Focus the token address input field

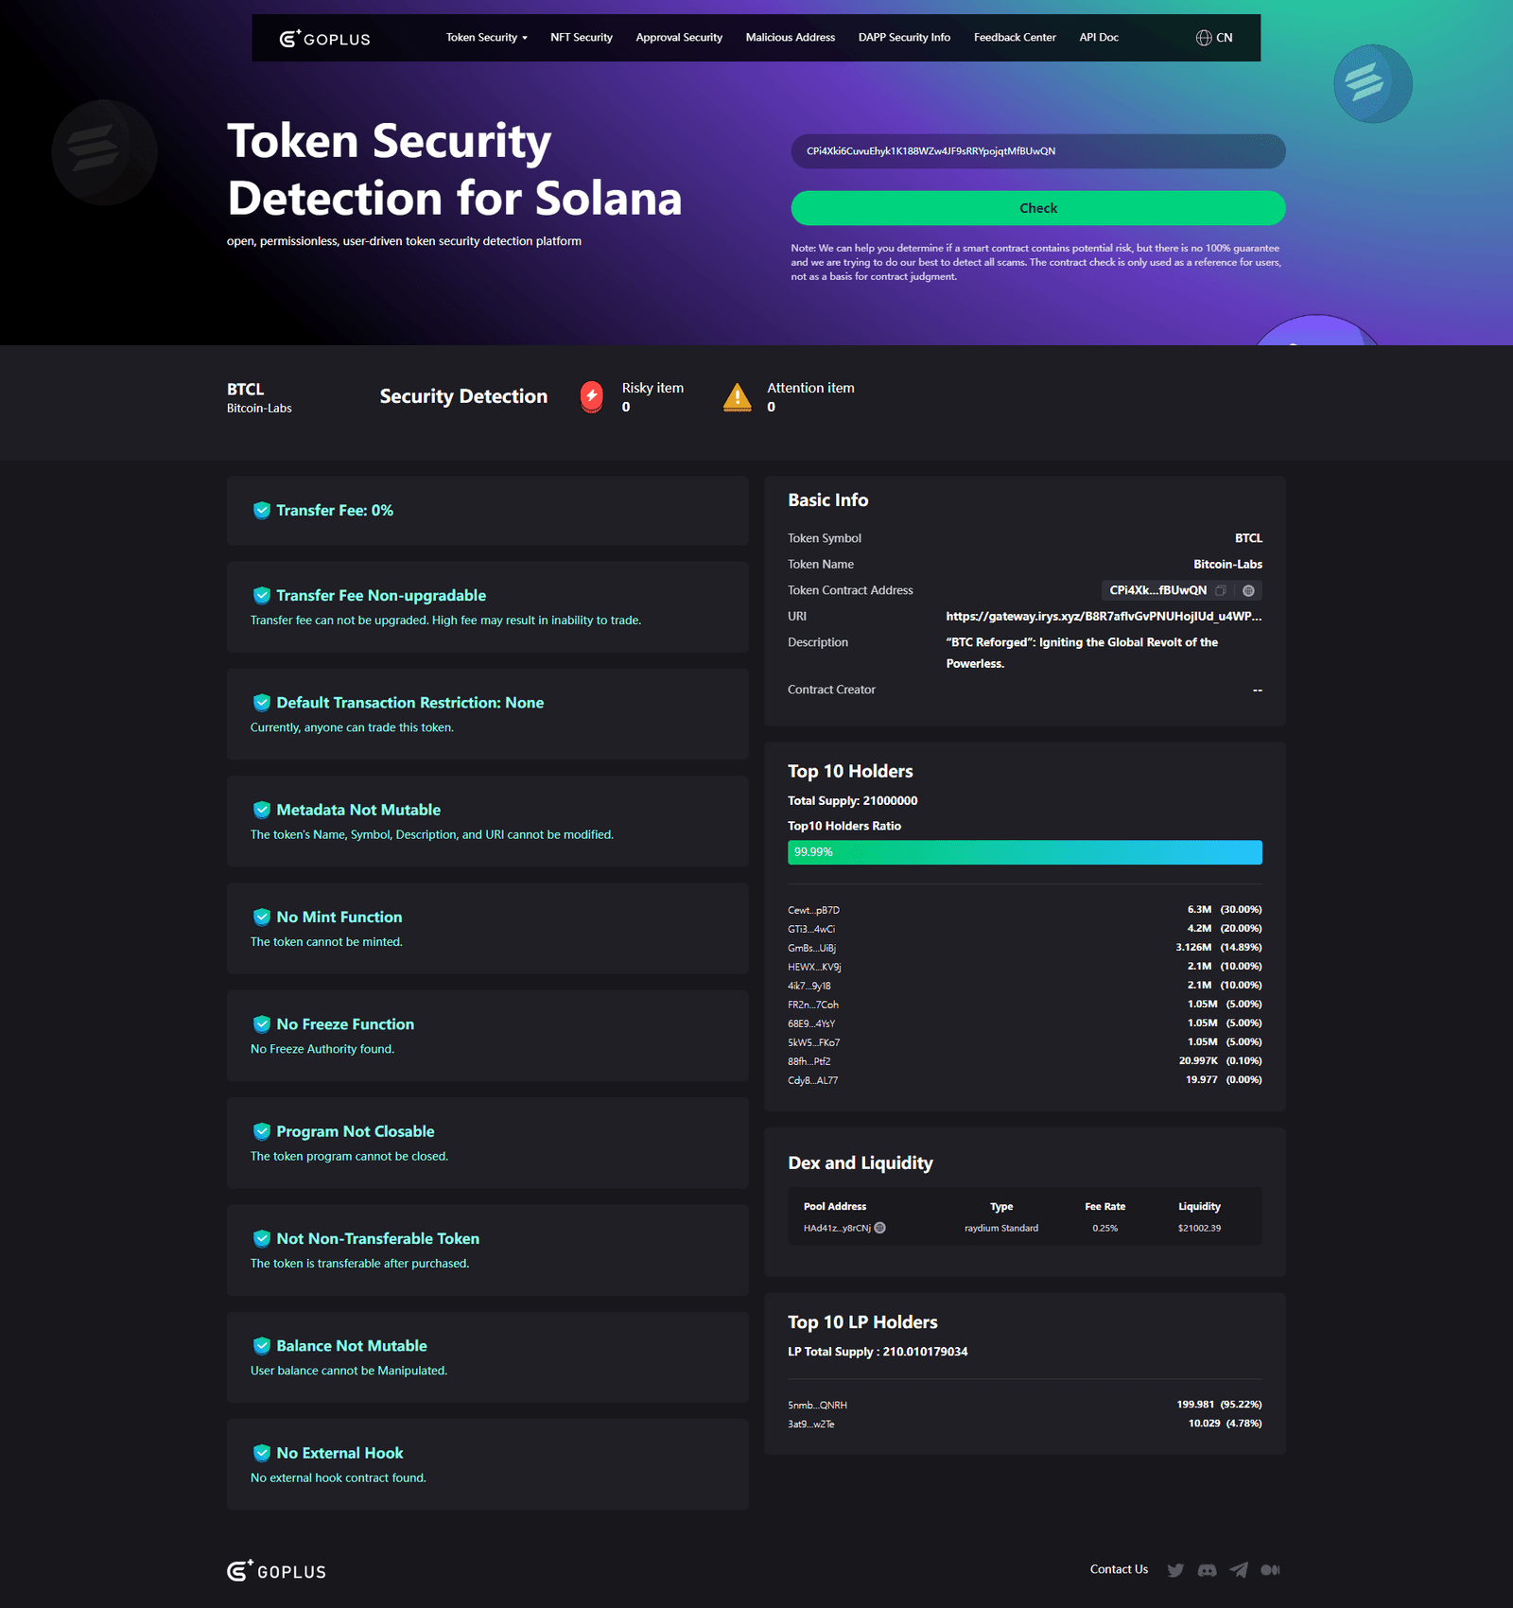click(x=1038, y=151)
